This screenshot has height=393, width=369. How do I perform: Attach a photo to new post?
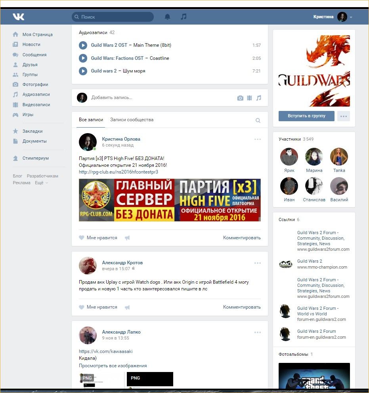(240, 98)
